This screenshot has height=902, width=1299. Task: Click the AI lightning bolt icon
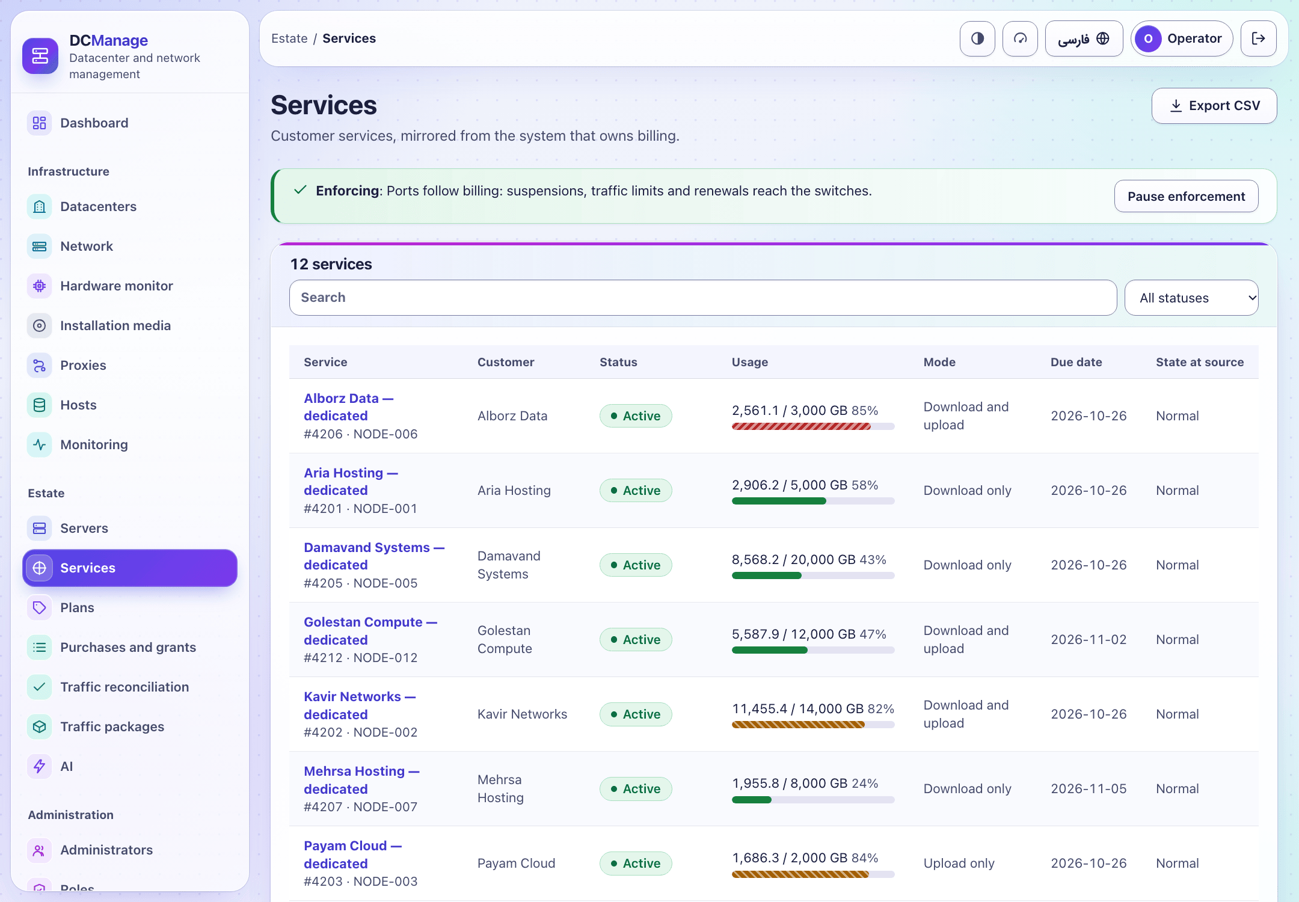[x=40, y=767]
